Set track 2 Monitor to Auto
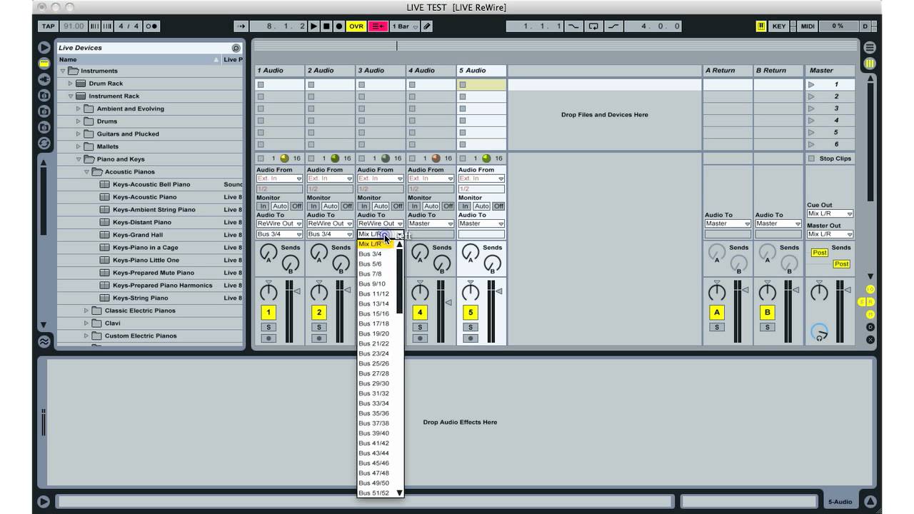The width and height of the screenshot is (914, 514). (330, 206)
